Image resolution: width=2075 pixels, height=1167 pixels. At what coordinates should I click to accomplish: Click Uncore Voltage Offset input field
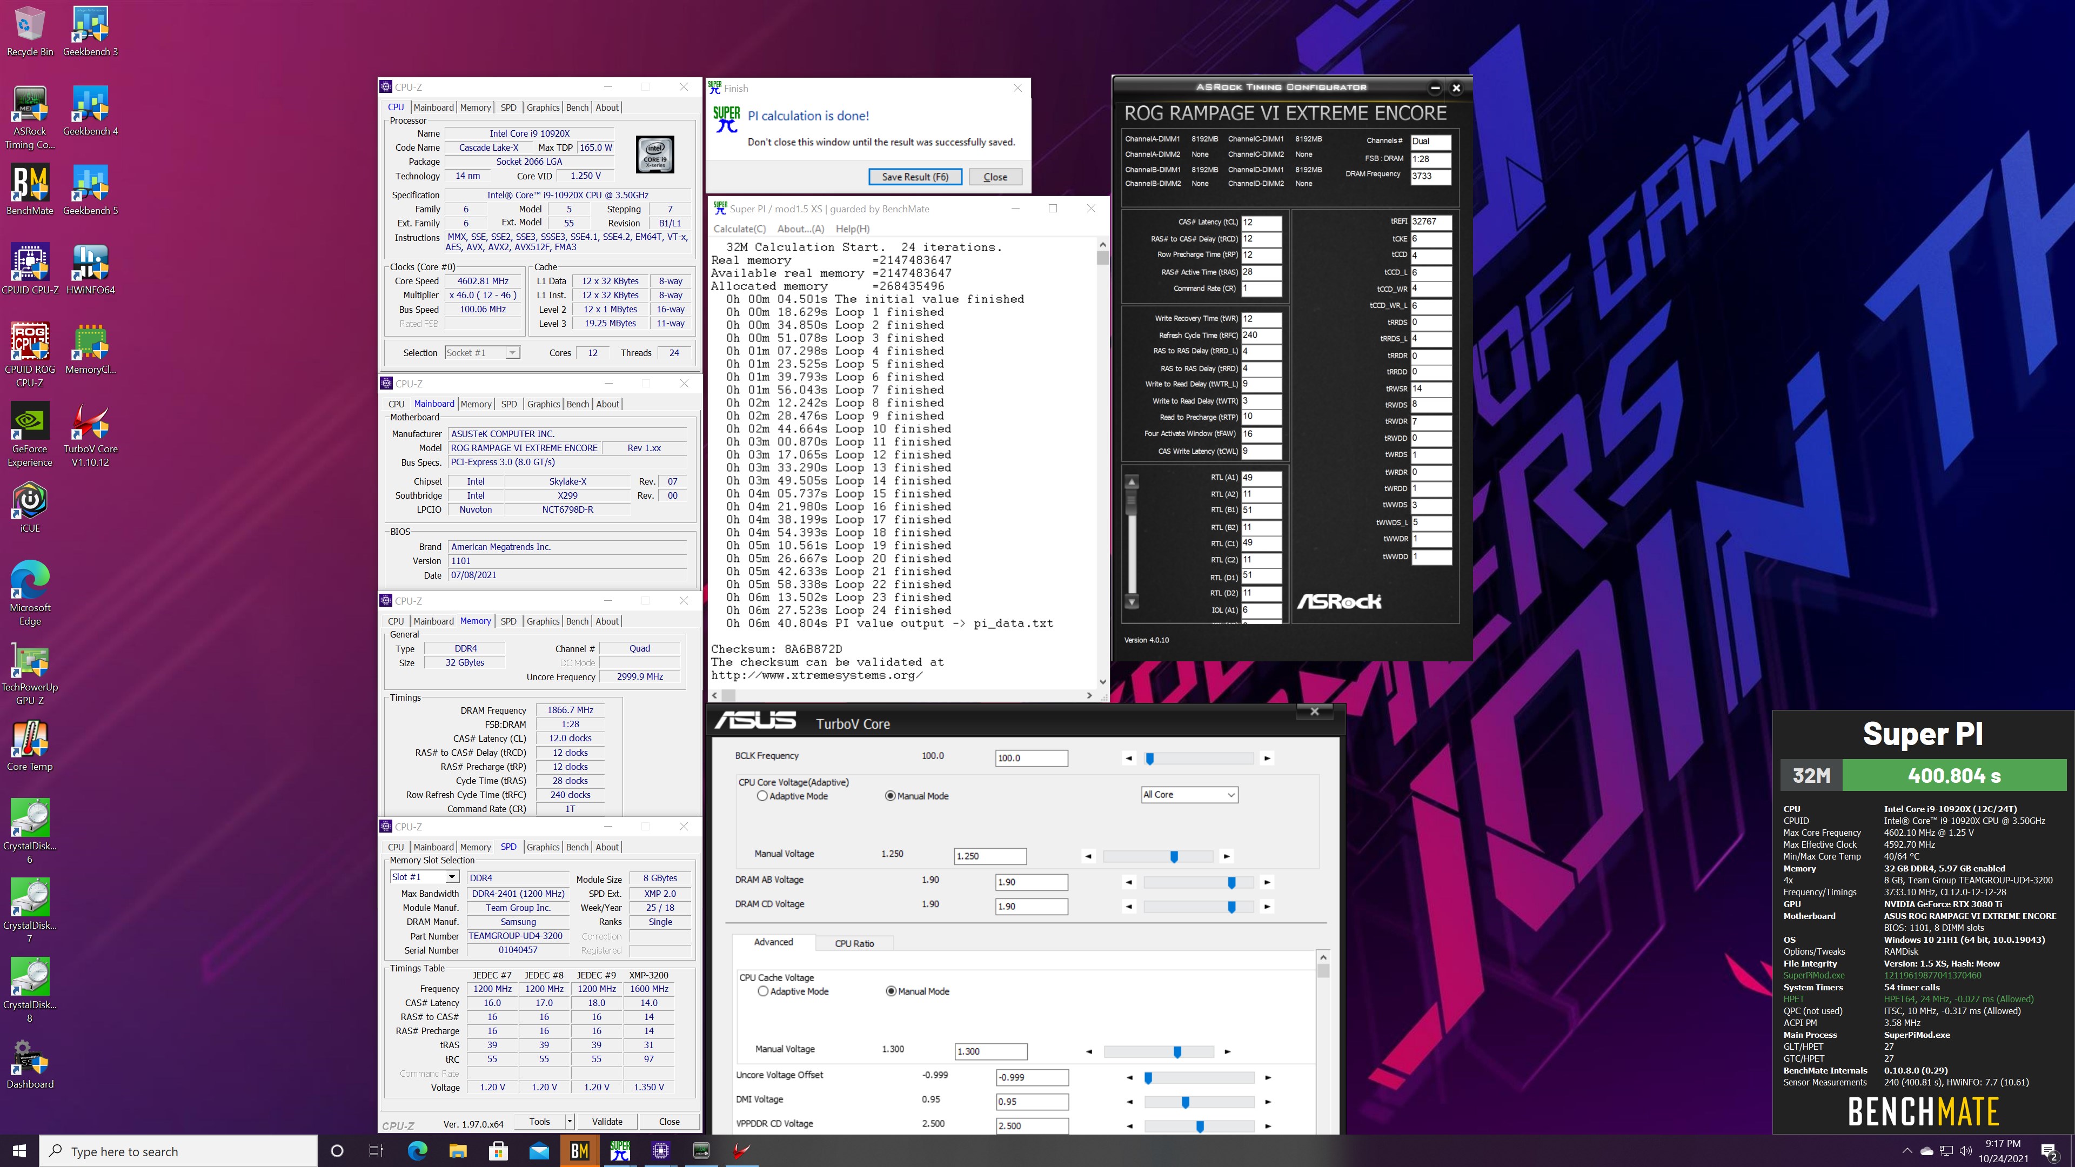(x=1032, y=1078)
